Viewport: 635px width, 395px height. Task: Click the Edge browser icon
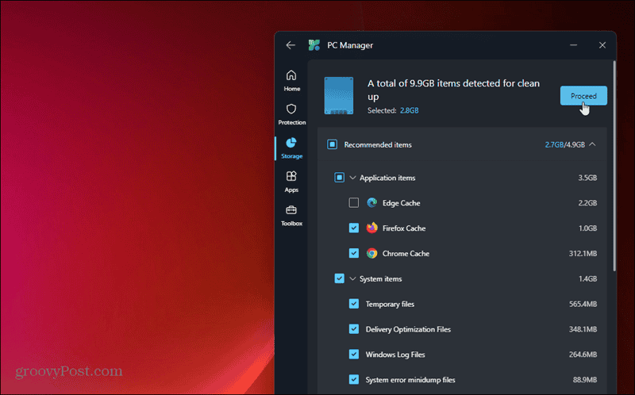pos(371,203)
